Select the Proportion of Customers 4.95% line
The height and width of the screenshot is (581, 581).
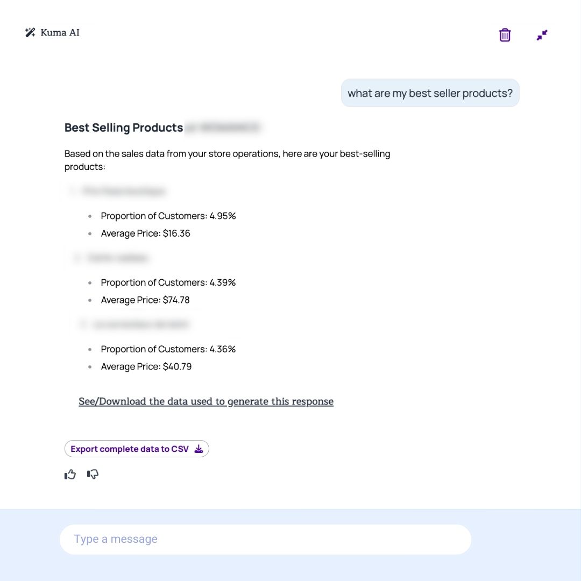click(168, 216)
